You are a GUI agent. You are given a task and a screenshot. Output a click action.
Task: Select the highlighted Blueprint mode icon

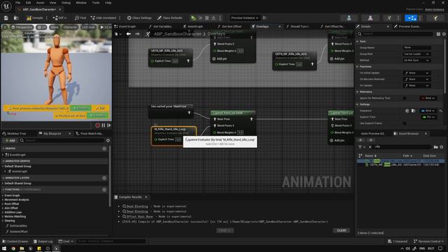pyautogui.click(x=411, y=17)
